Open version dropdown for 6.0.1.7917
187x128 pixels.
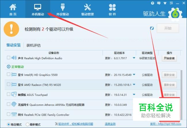click(x=134, y=58)
